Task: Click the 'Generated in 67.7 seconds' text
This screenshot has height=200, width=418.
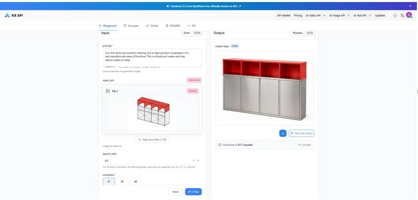Action: pyautogui.click(x=237, y=145)
